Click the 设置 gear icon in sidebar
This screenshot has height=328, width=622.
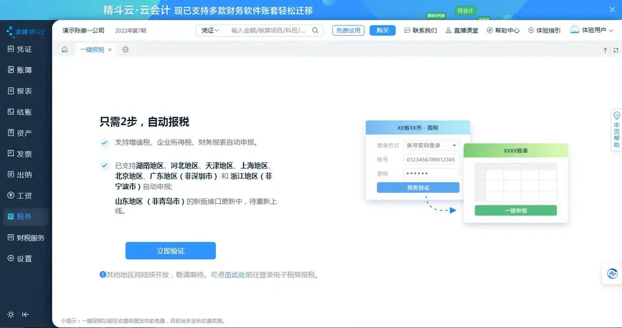coord(11,258)
